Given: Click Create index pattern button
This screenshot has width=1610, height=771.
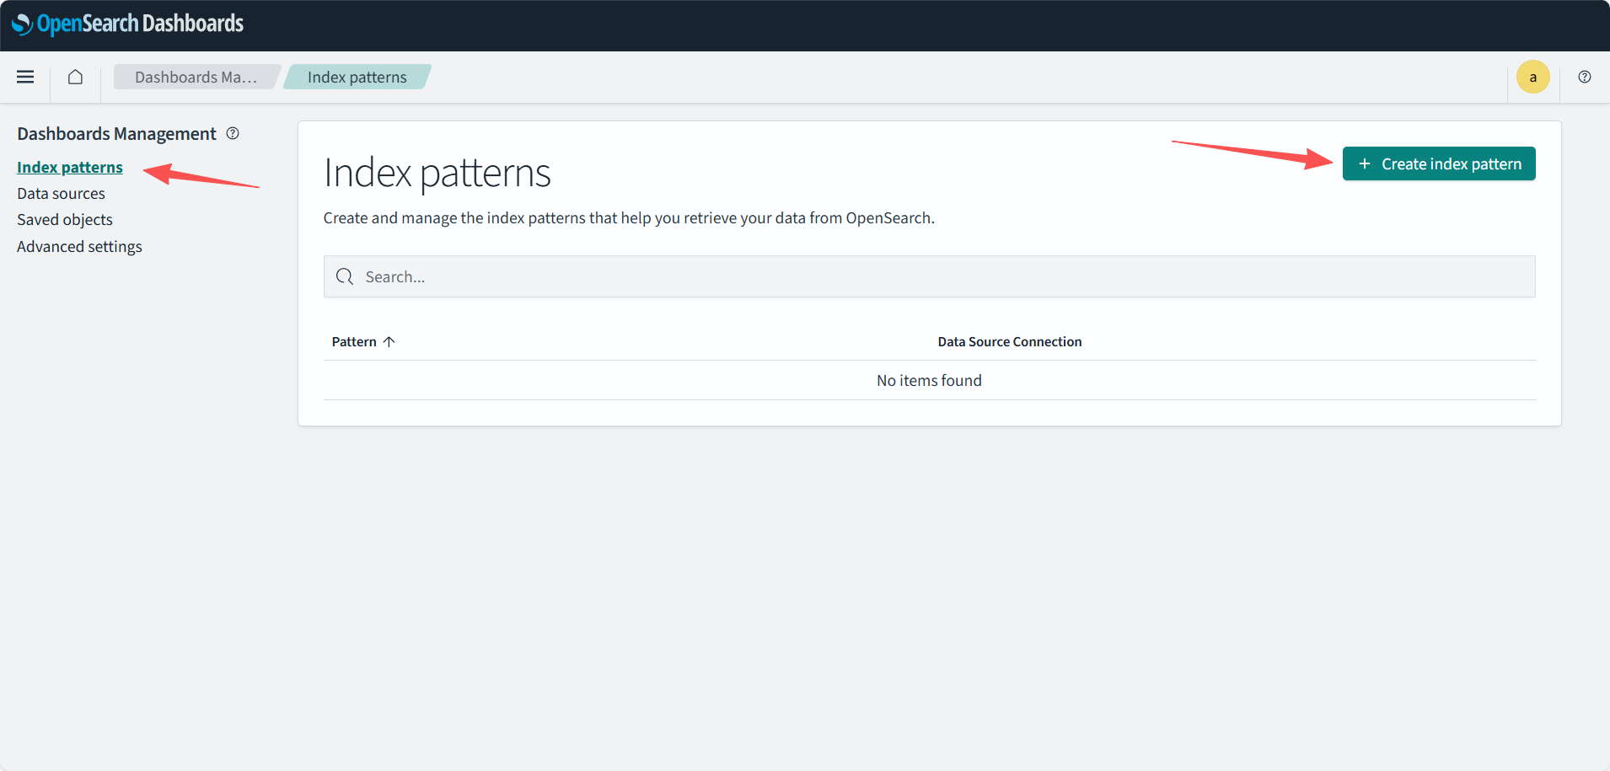Looking at the screenshot, I should (x=1439, y=163).
